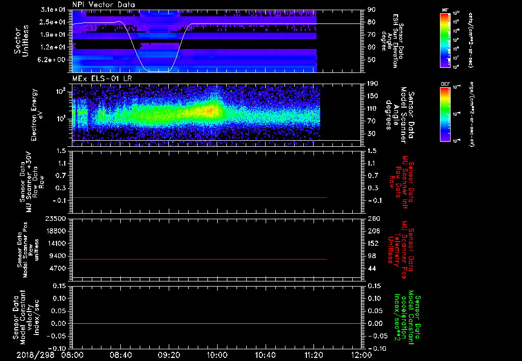Image resolution: width=522 pixels, height=361 pixels.
Task: Click the "14100" Scanner Pos tick value
Action: point(56,243)
